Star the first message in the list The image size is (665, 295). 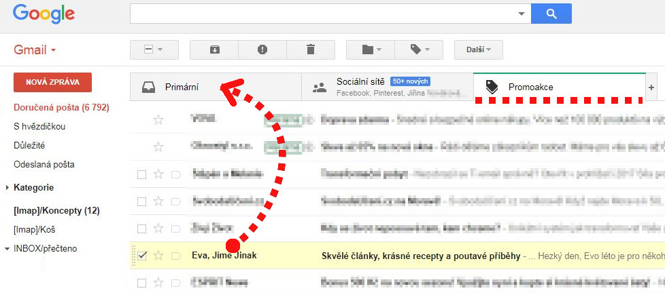tap(158, 120)
